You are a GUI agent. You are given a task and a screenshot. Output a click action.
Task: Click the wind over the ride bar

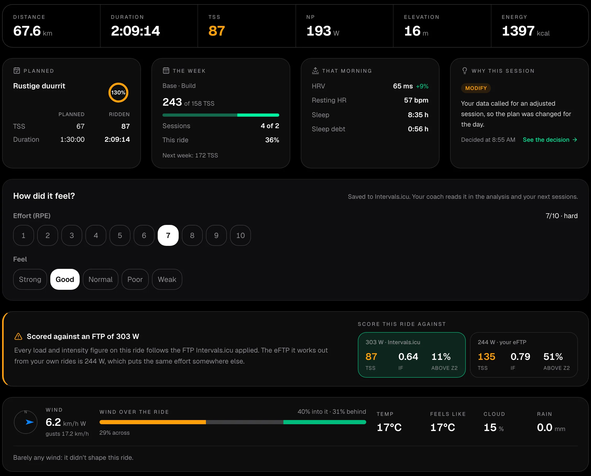(x=233, y=422)
